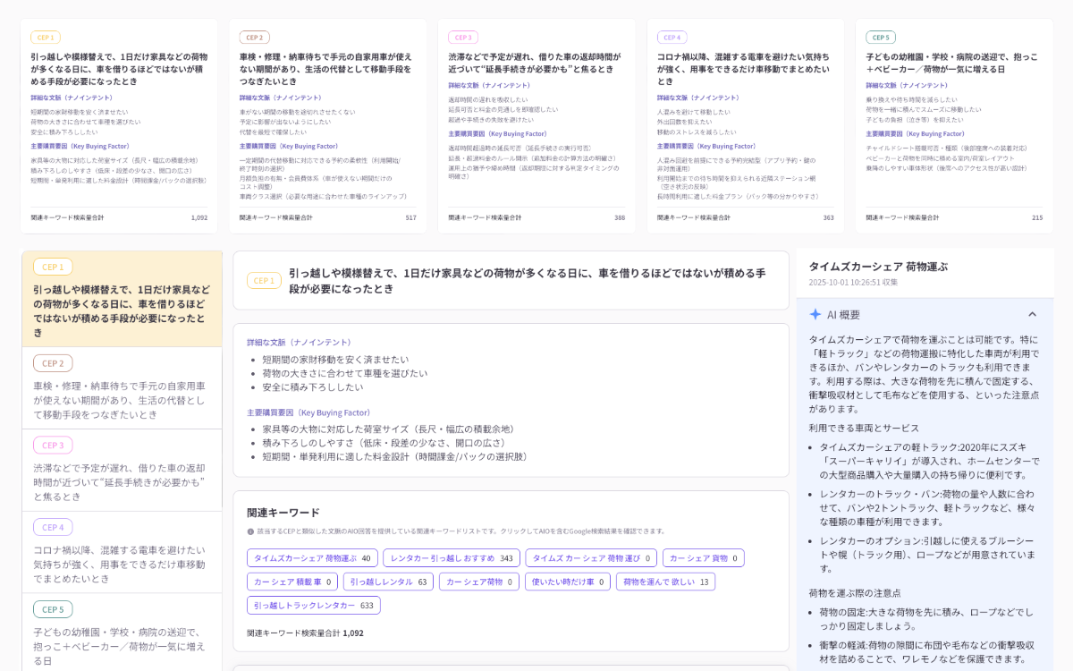
Task: Select the カー シェア 貨物 keyword chip
Action: pos(703,558)
